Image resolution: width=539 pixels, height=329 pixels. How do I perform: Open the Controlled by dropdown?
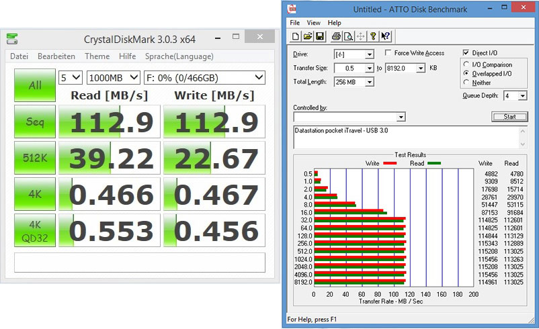[401, 117]
